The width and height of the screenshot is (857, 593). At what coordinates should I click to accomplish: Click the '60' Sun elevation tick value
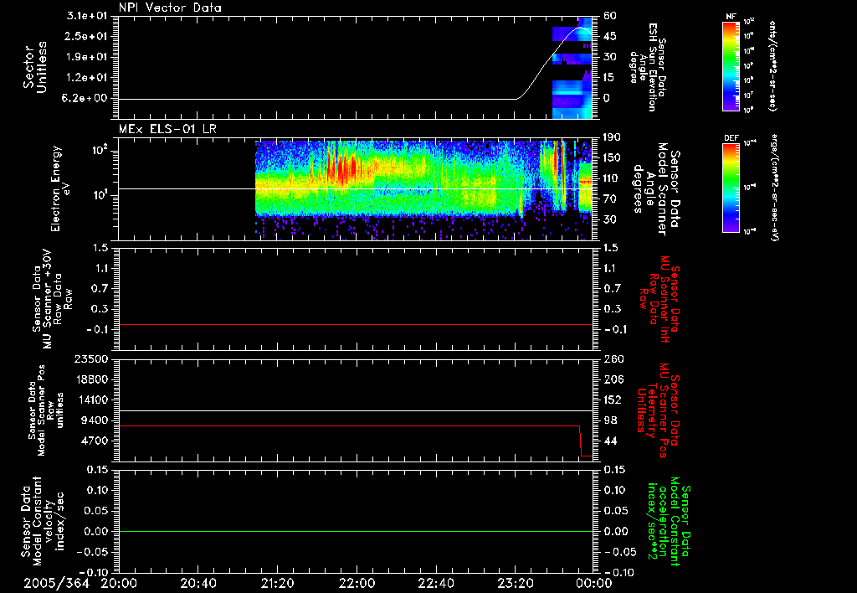coord(610,16)
